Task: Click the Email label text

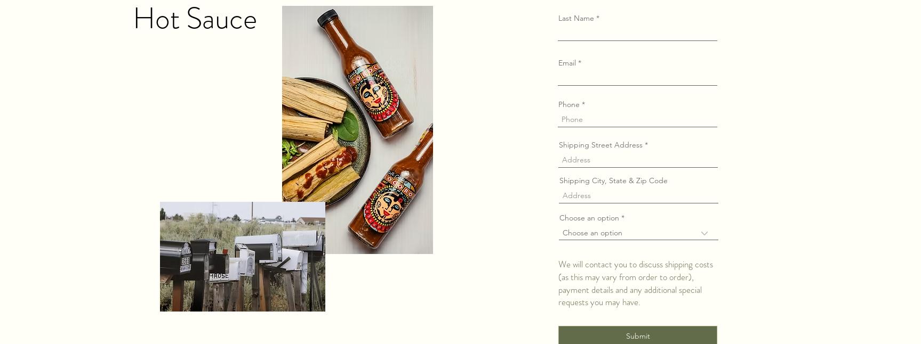Action: click(x=570, y=63)
